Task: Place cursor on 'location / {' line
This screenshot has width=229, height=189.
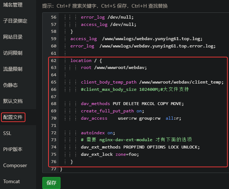Action: [86, 61]
